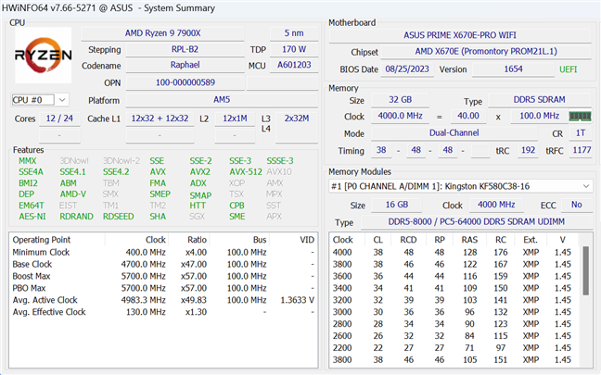Select the Boost Max row

click(163, 276)
